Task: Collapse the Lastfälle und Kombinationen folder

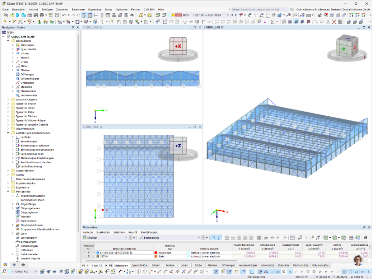Action: tap(8, 133)
